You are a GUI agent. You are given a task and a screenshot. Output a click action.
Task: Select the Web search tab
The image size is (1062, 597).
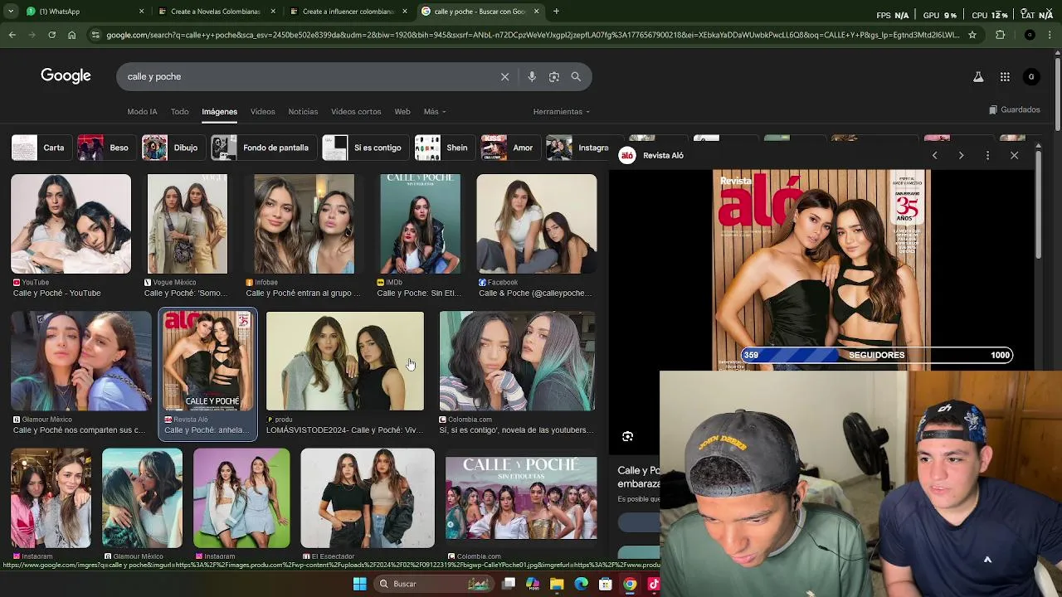402,111
